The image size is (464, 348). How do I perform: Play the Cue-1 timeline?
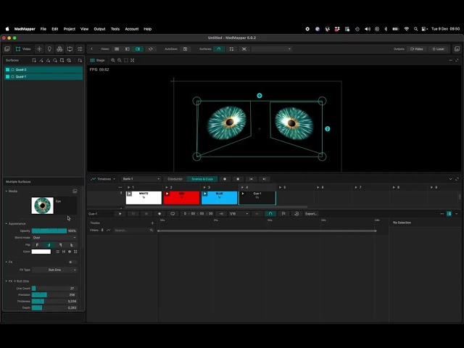coord(120,214)
